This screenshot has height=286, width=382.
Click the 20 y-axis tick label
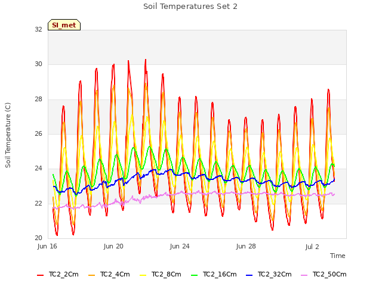tap(38, 238)
